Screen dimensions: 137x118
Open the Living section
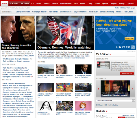(90, 3)
